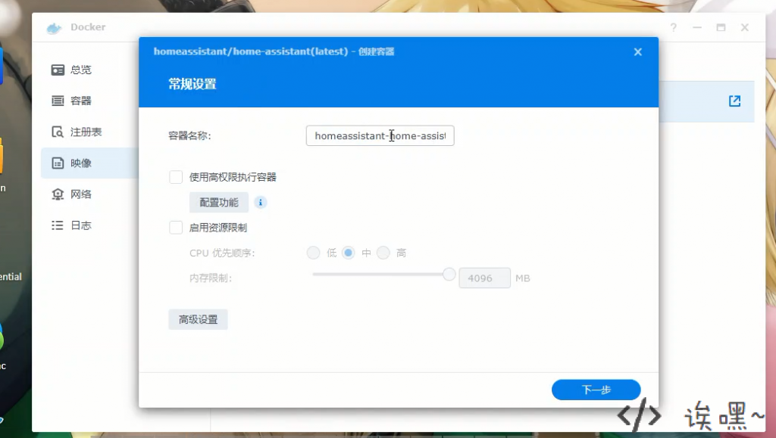
Task: Click the memory limit slider handle
Action: point(449,274)
